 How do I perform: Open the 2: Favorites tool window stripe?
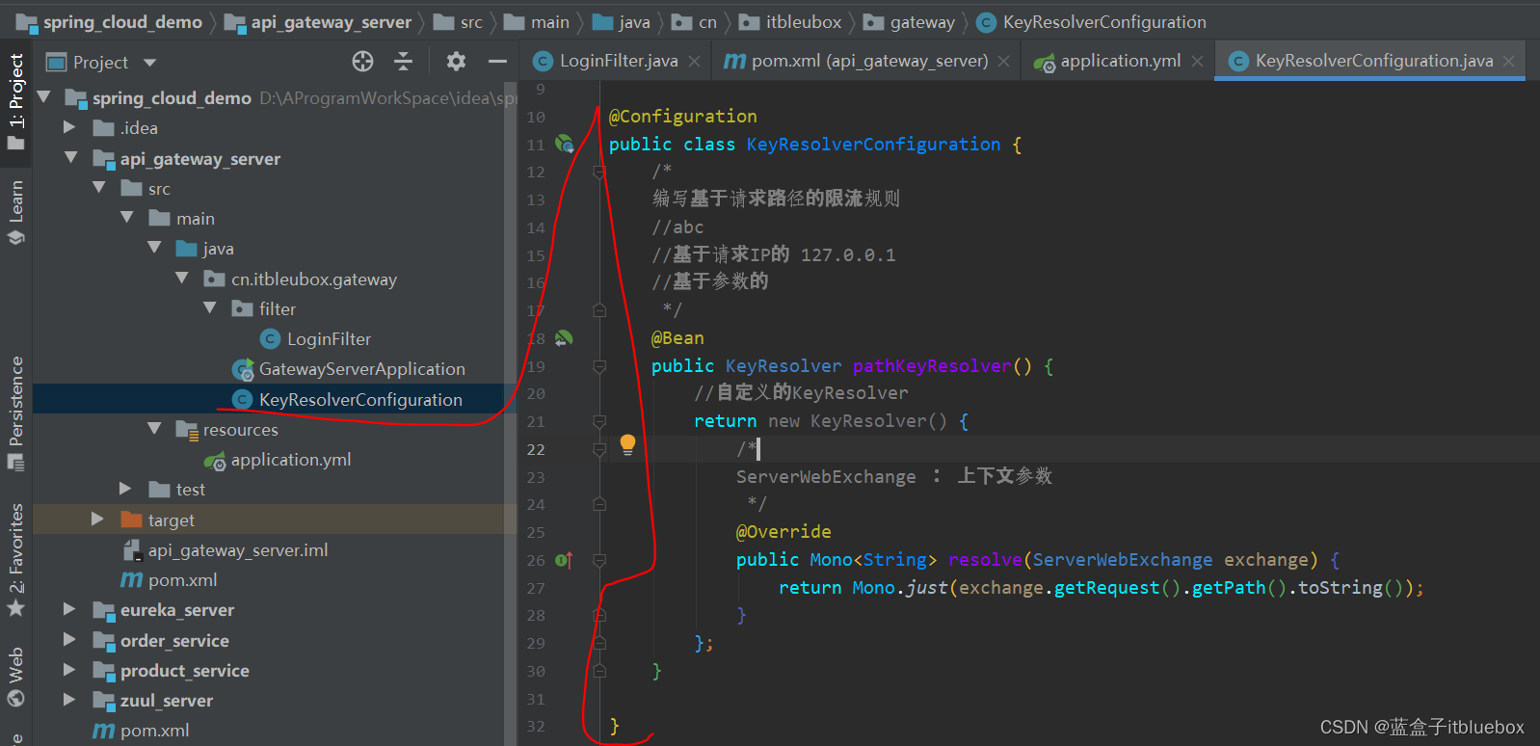click(16, 560)
